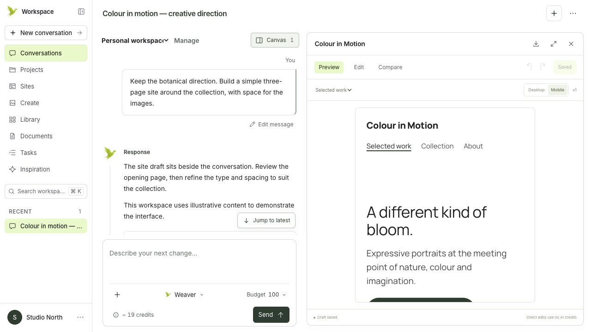Open Sites in the sidebar

[46, 86]
